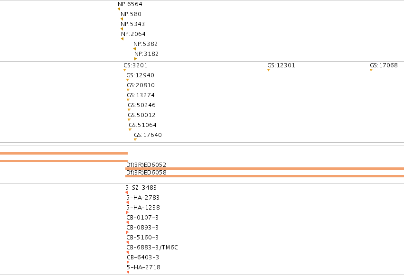Pick the 5-SZ-3483 red arrow marker

[x=126, y=192]
